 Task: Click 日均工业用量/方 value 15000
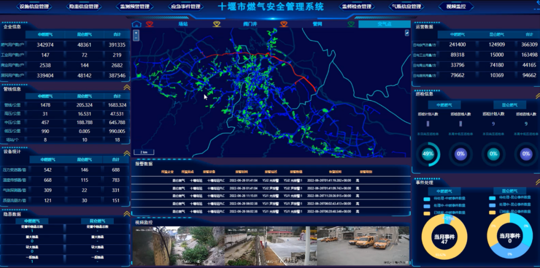497,54
